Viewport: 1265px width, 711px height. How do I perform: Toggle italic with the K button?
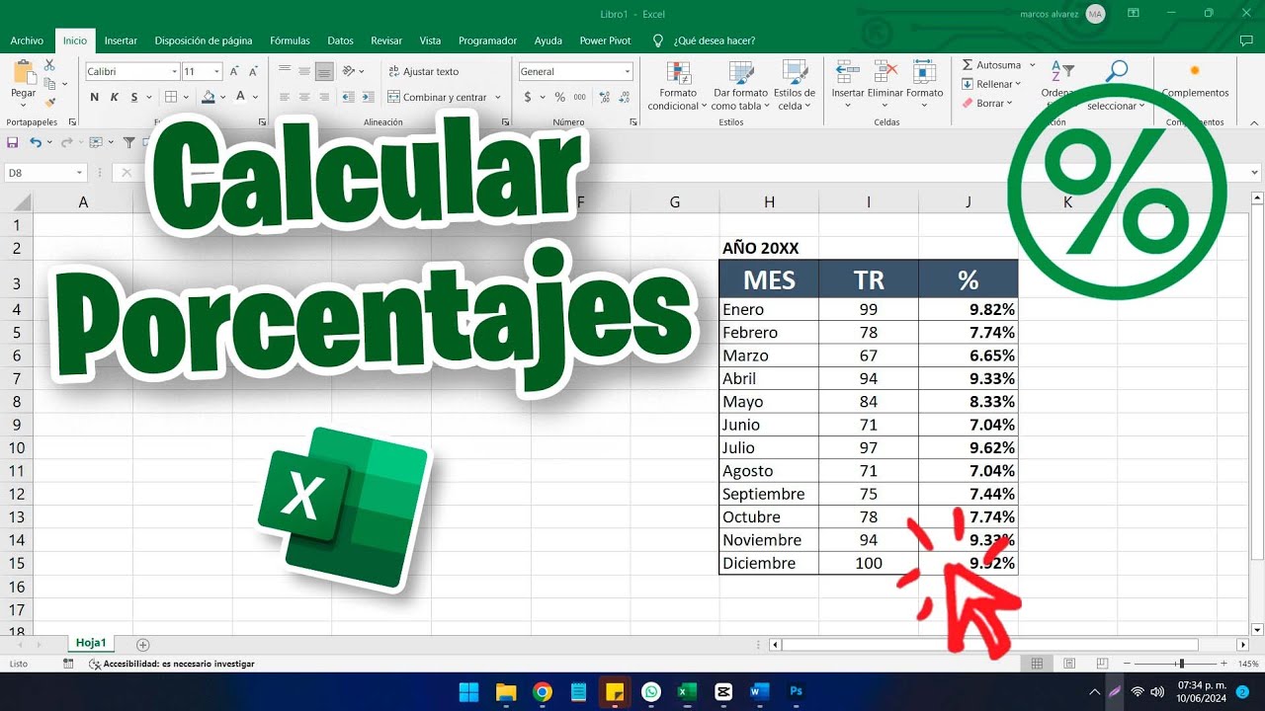pyautogui.click(x=115, y=97)
